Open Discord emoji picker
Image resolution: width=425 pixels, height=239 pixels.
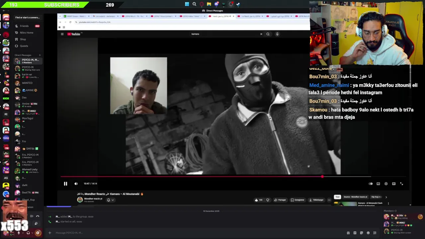(x=368, y=233)
